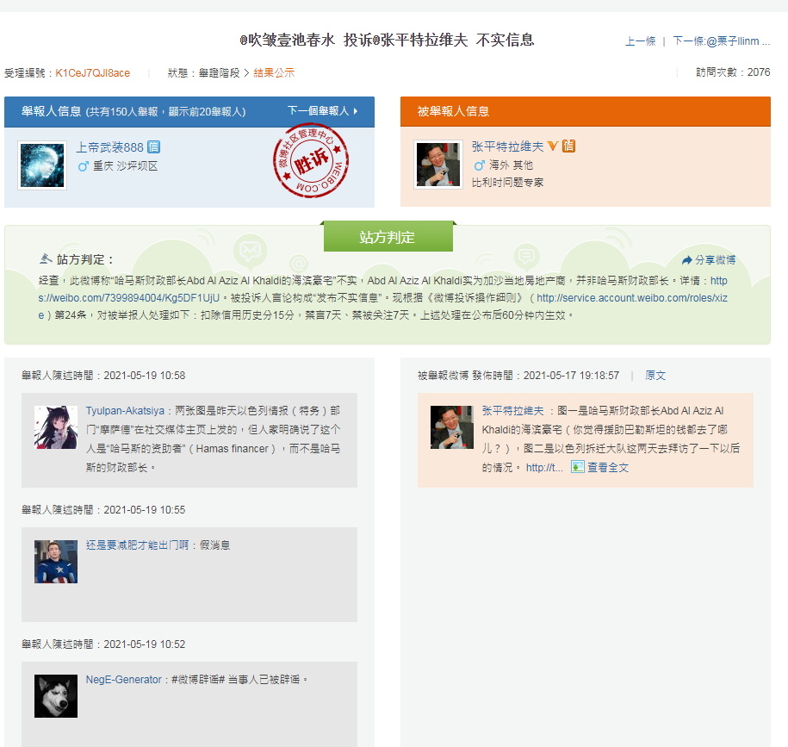Click the 比利时问题专家 description text

click(x=507, y=183)
